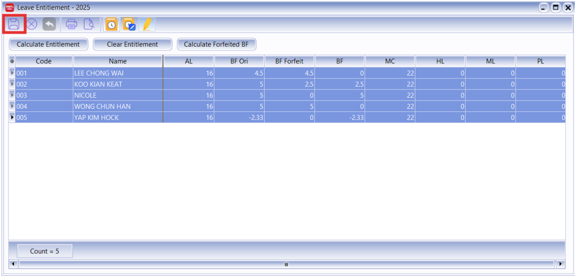This screenshot has width=575, height=276.
Task: Click the asterisk grid selector corner cell
Action: click(x=12, y=61)
